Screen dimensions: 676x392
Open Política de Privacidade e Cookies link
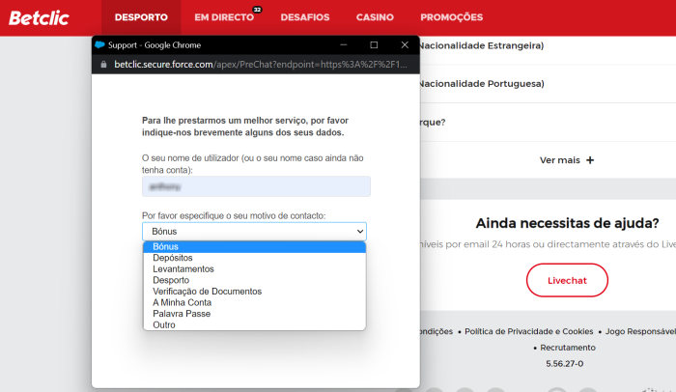click(528, 331)
